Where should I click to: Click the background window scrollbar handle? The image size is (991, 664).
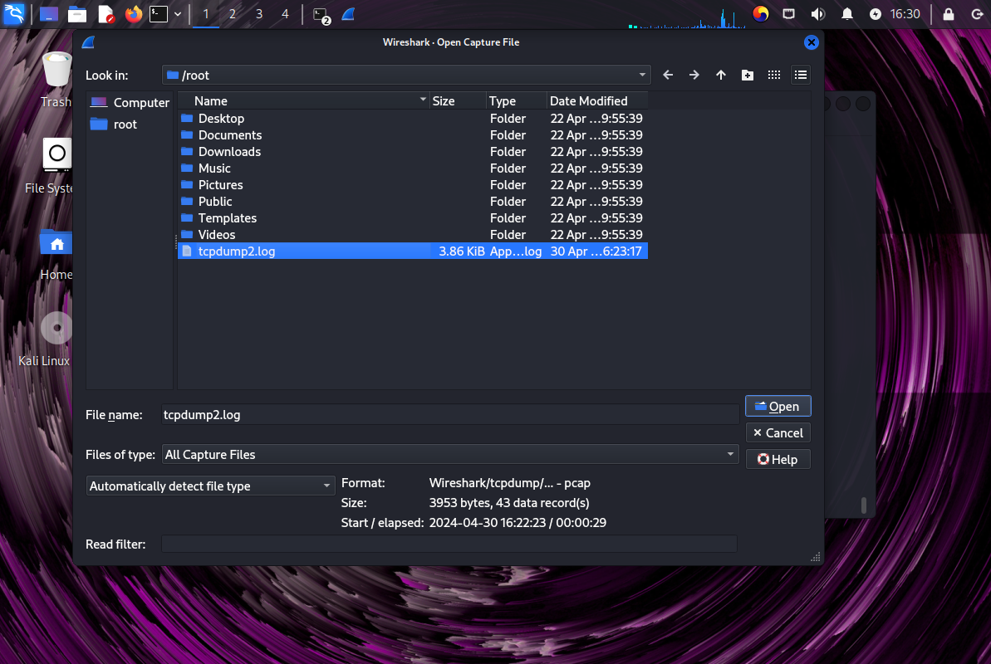click(x=863, y=505)
